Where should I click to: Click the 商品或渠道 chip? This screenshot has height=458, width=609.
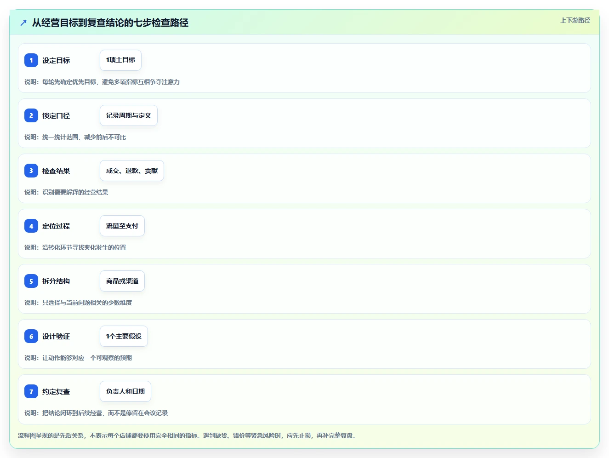pos(122,281)
